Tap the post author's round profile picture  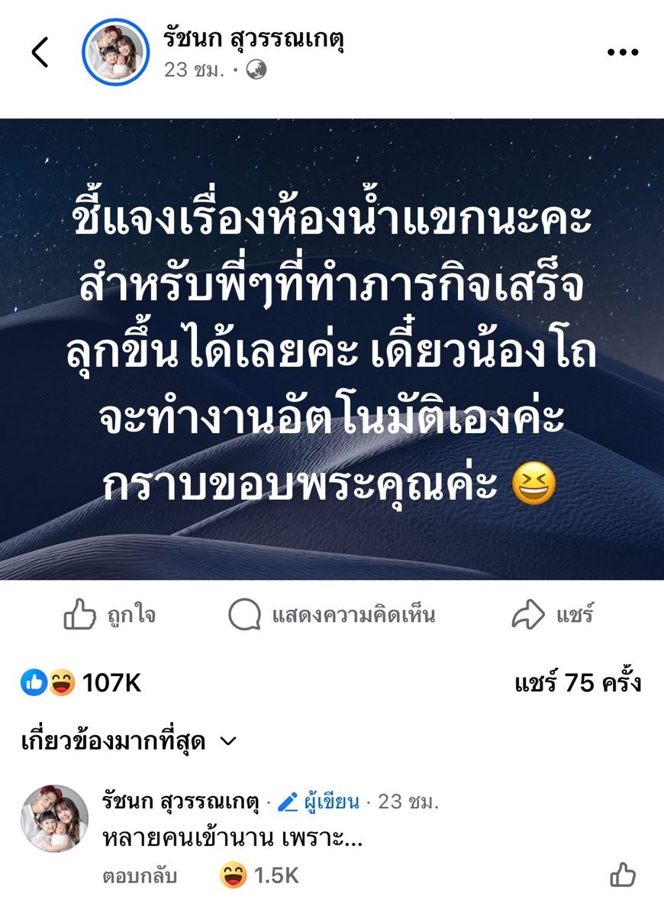tap(115, 53)
